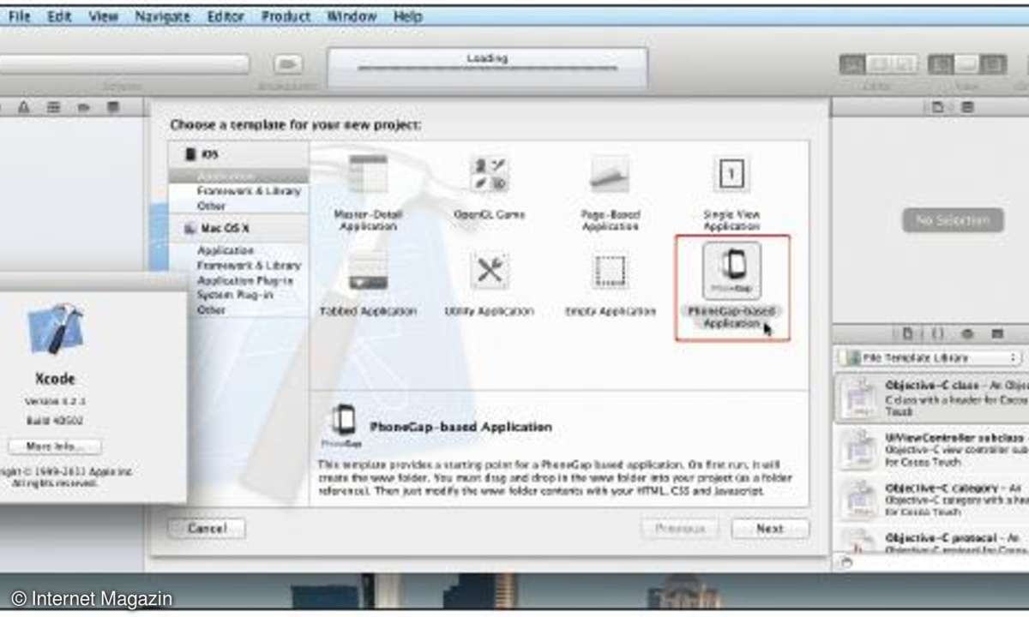Open the Navigate menu
Screen dimensions: 1029x617
point(162,16)
